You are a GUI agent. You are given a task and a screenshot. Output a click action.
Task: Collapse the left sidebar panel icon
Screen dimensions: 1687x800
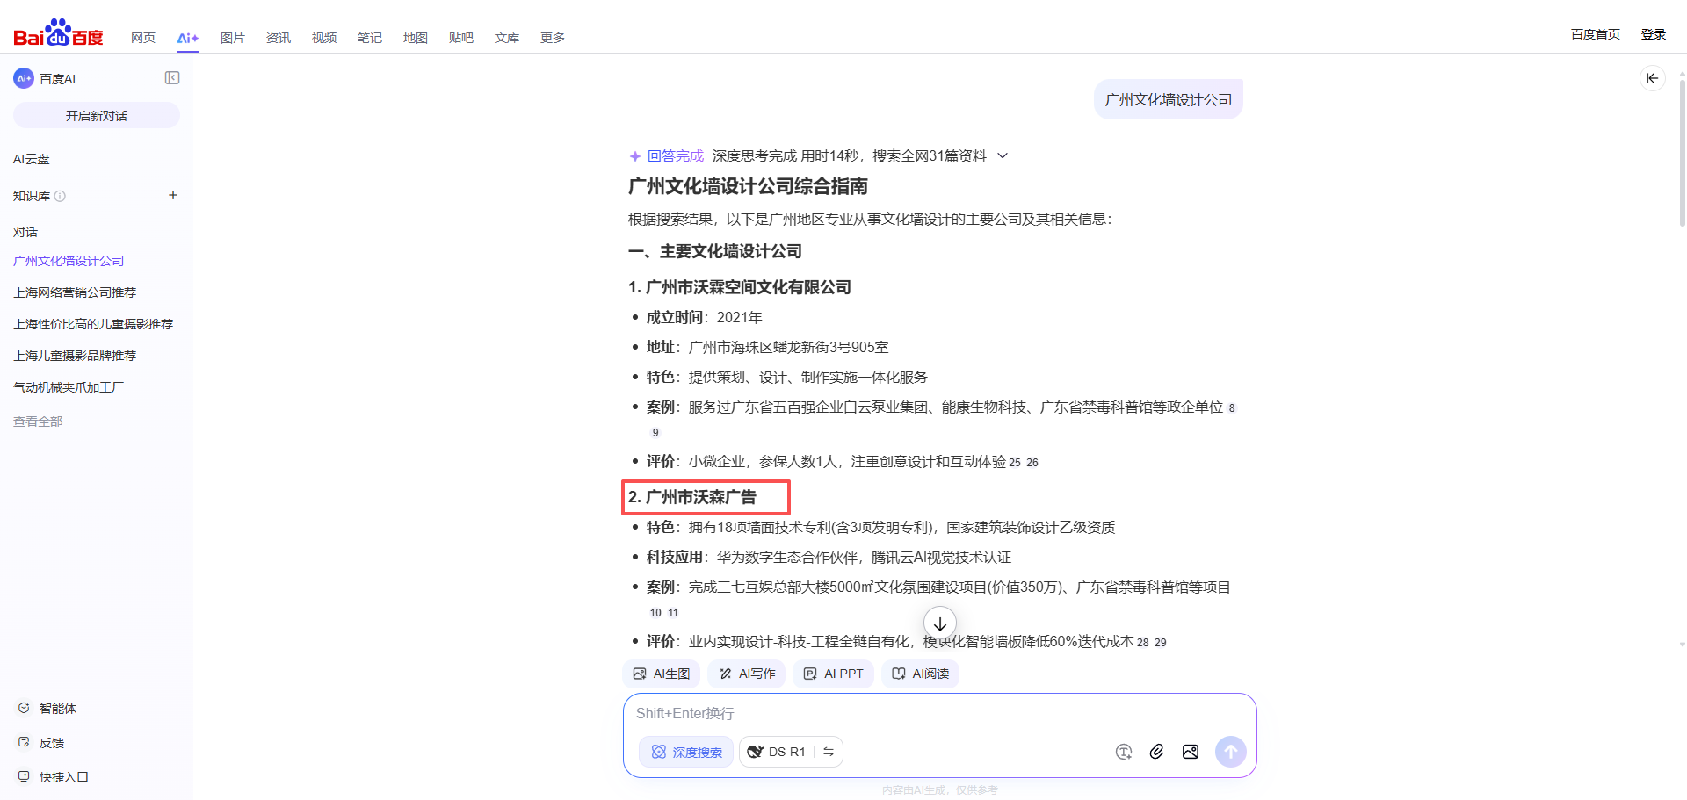[x=172, y=78]
